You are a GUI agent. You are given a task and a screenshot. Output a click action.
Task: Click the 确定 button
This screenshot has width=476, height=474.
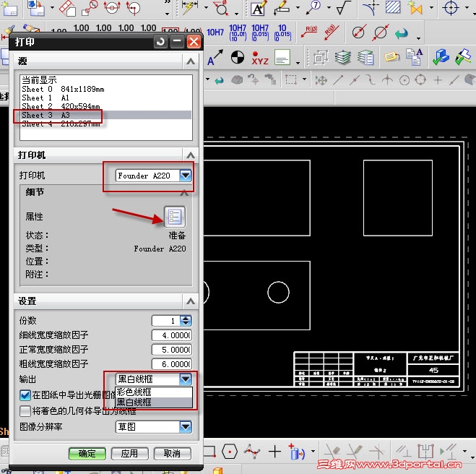[x=87, y=454]
